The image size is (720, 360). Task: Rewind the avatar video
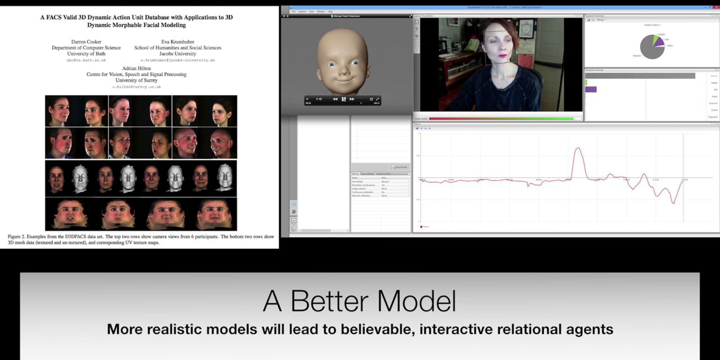coord(335,99)
